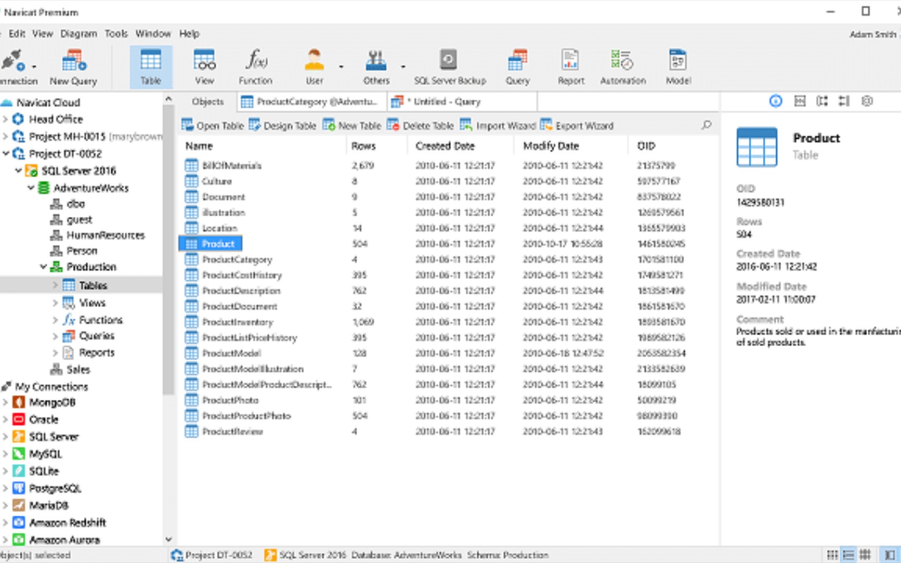The width and height of the screenshot is (901, 563).
Task: Sort by the Modify Date column header
Action: 551,146
